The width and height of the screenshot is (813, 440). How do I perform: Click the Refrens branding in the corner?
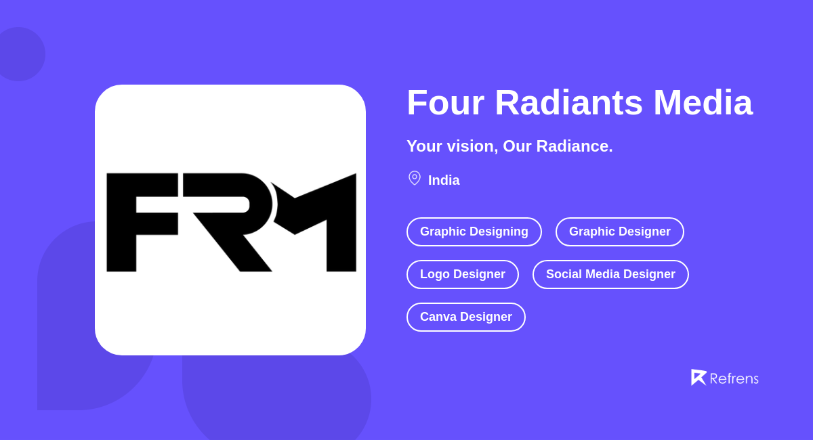tap(725, 377)
